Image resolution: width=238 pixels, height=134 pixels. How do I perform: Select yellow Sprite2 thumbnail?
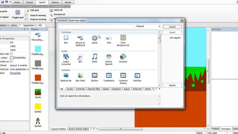coord(38,106)
